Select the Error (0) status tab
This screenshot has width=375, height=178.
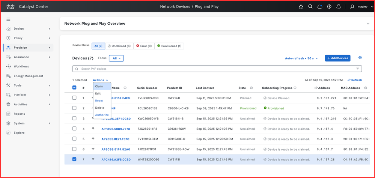point(144,46)
